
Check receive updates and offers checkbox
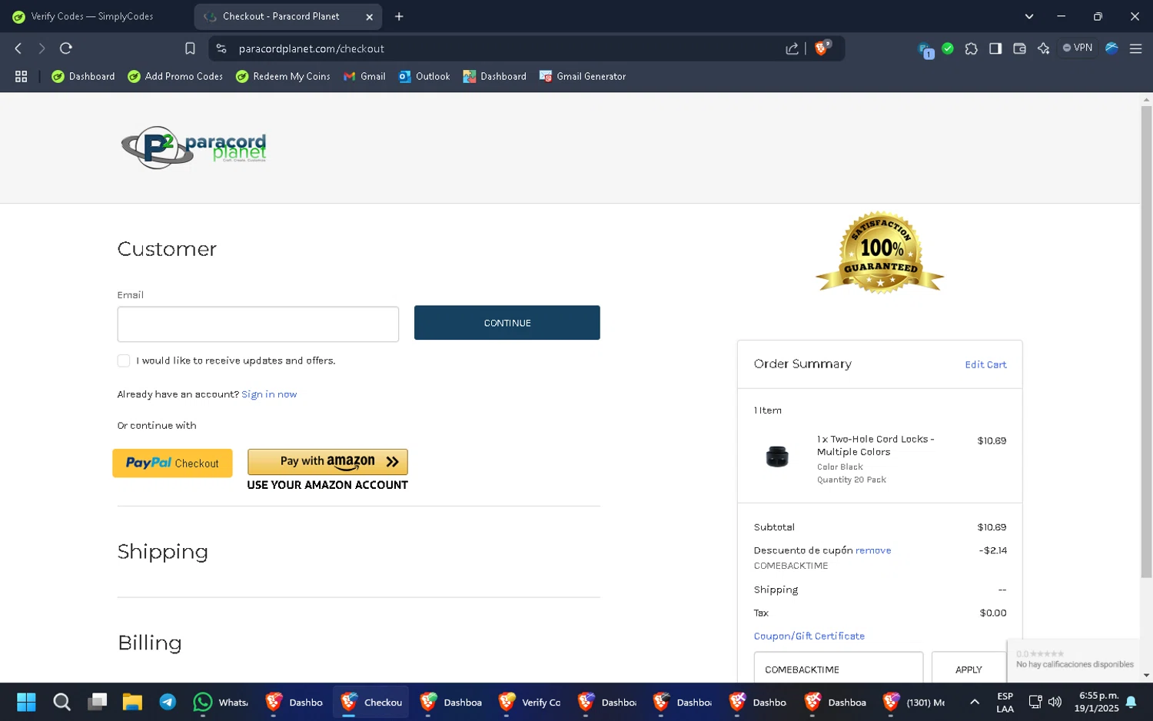click(124, 360)
